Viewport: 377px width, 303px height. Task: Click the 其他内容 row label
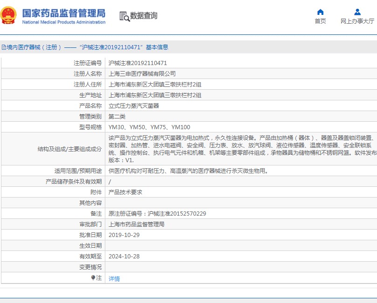91,203
